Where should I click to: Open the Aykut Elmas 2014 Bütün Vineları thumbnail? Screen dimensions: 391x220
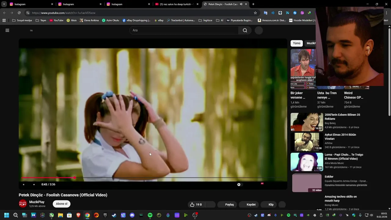(307, 142)
